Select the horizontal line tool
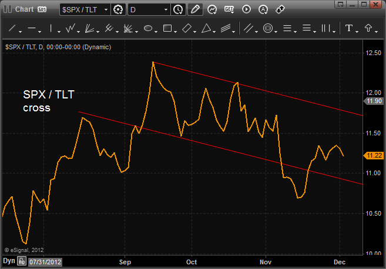 click(32, 28)
